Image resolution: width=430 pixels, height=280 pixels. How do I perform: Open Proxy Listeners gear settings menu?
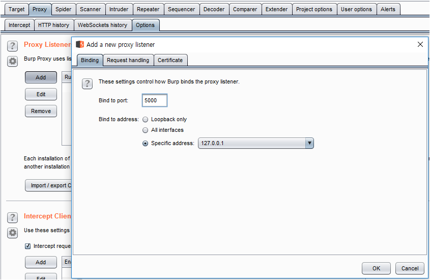pos(12,61)
